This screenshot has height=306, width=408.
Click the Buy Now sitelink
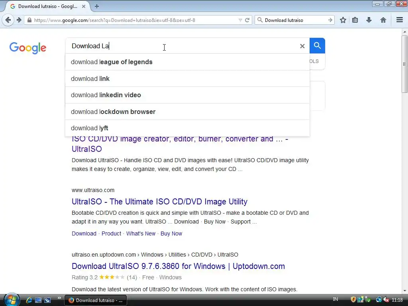pos(171,233)
